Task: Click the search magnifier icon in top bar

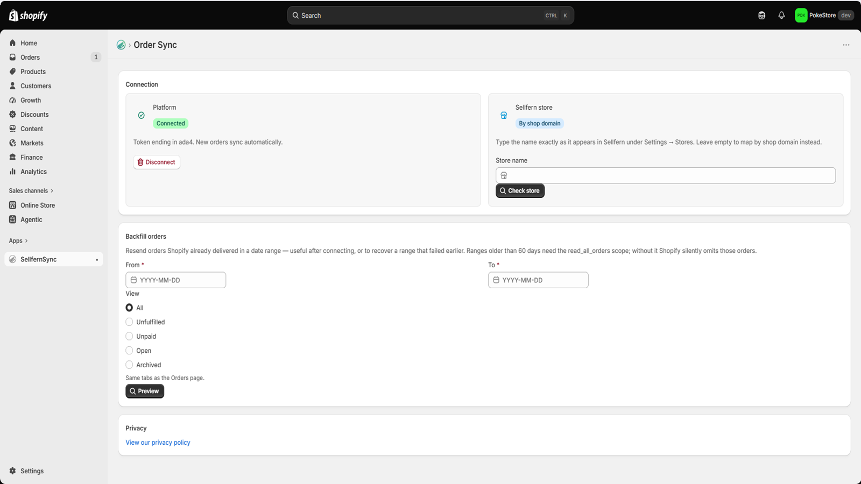Action: coord(295,16)
